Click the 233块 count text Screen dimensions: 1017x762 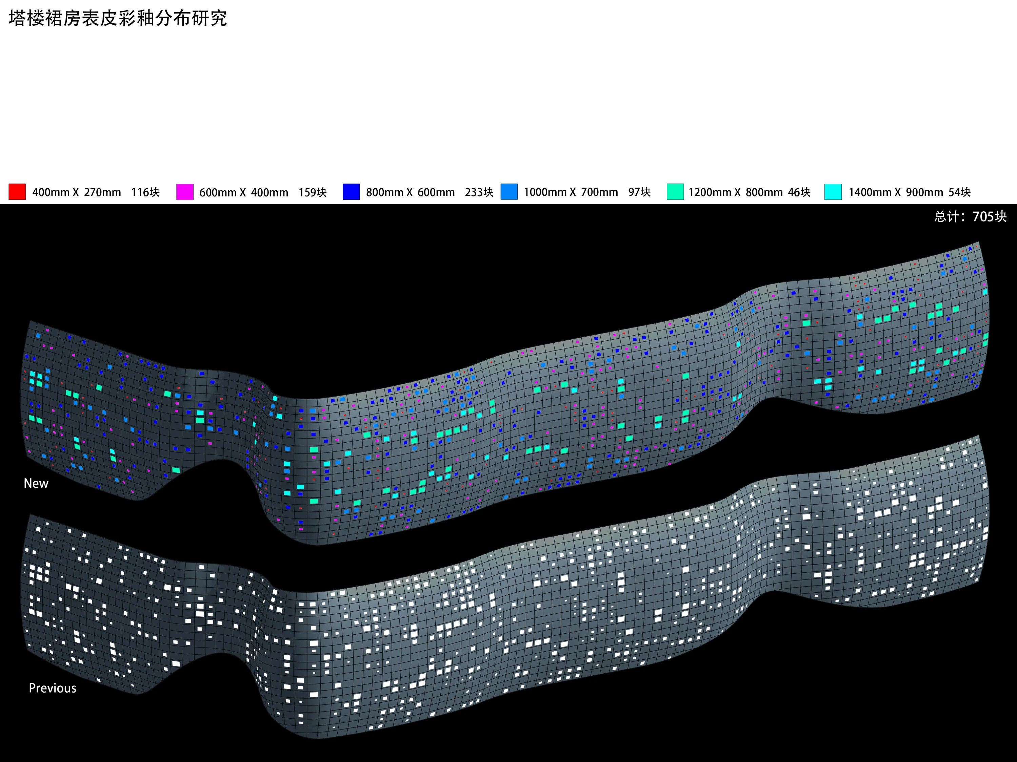point(479,192)
